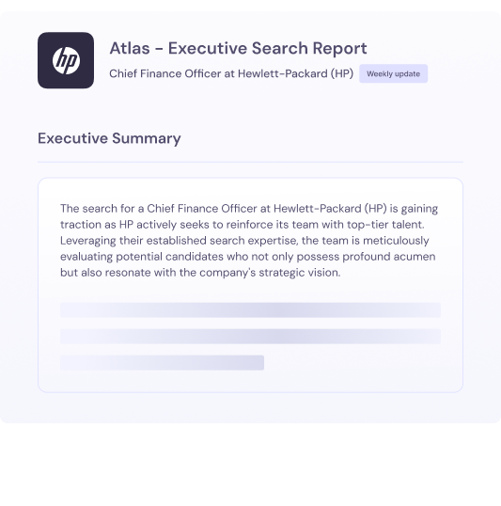Click the HP logo icon
501x506 pixels.
pos(66,60)
